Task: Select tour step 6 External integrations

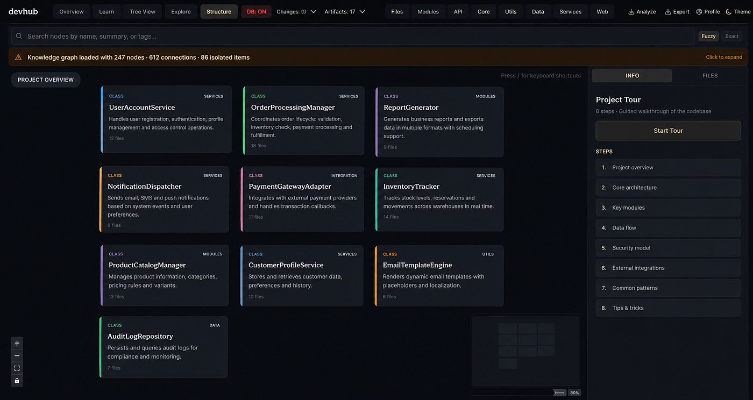Action: tap(668, 268)
